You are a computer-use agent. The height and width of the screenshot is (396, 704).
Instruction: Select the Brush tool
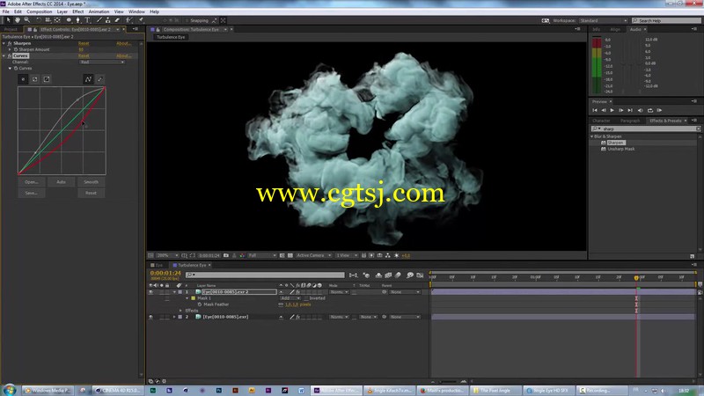click(99, 20)
